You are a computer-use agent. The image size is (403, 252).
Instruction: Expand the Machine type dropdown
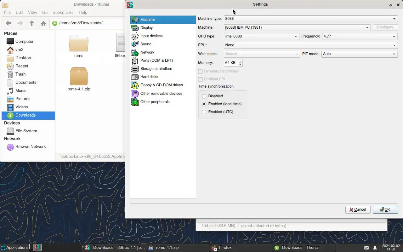tap(311, 19)
